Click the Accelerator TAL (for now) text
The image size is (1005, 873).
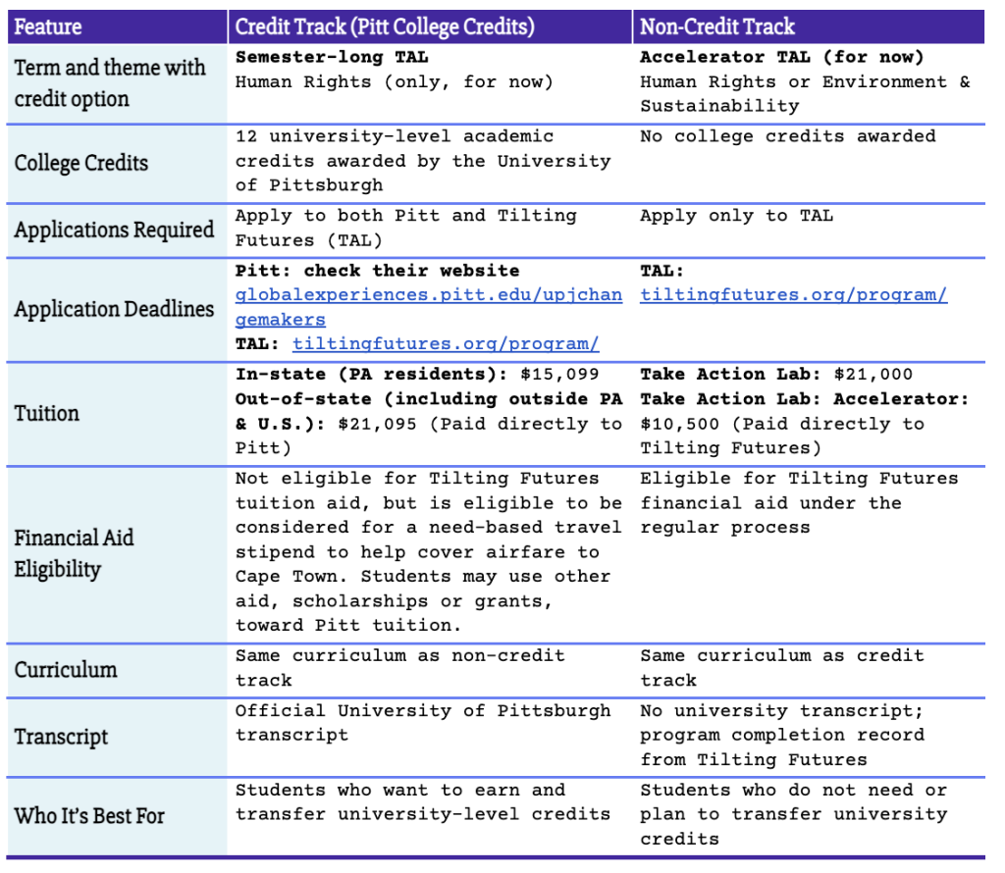(x=781, y=58)
